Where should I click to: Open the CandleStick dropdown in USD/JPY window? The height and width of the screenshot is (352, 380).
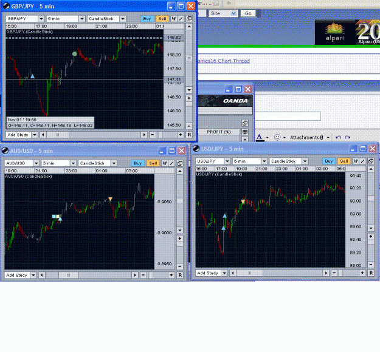point(305,161)
